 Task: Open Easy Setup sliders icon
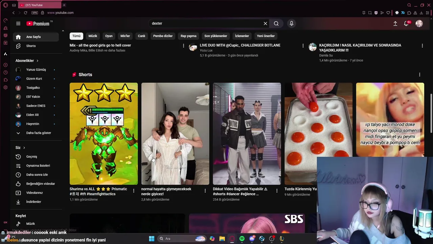point(427,13)
